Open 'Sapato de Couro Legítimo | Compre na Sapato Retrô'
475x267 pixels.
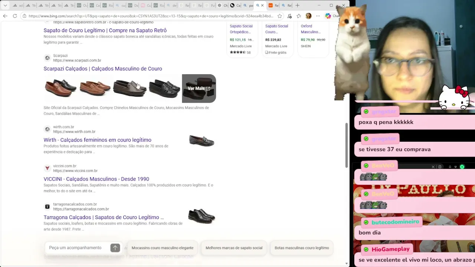click(105, 30)
